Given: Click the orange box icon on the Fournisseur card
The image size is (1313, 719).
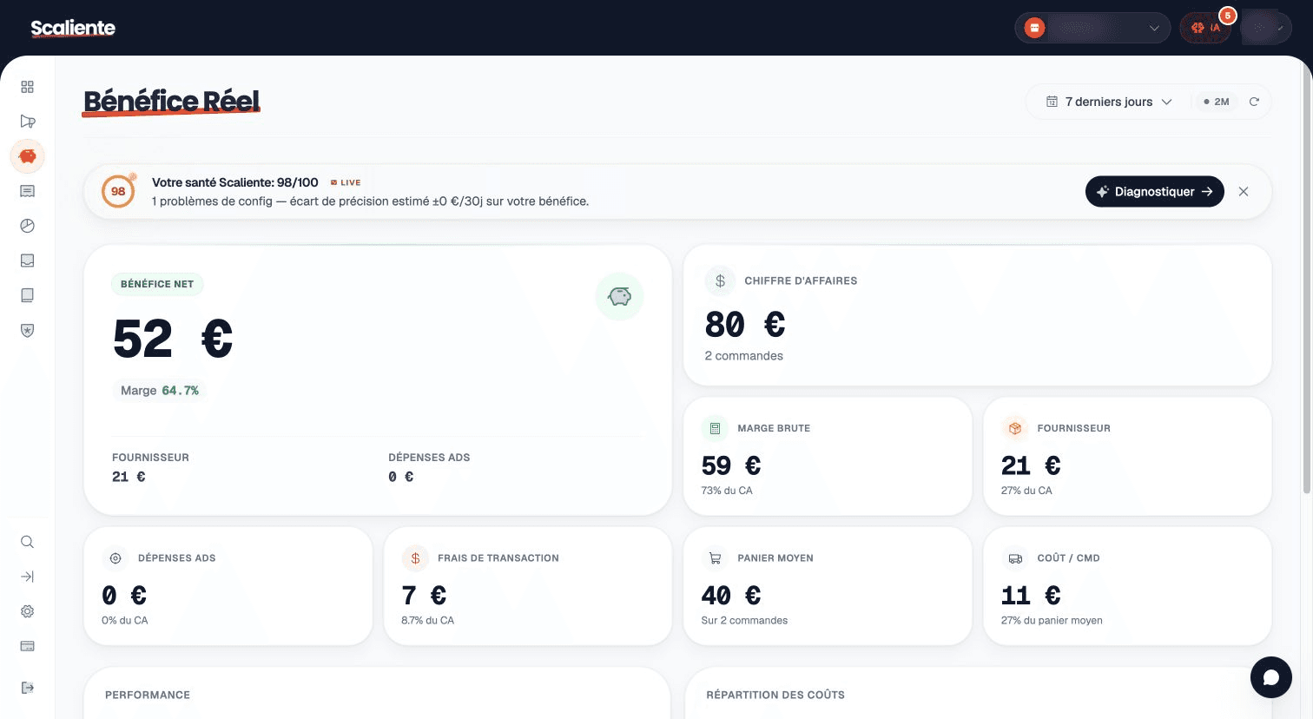Looking at the screenshot, I should [1015, 428].
